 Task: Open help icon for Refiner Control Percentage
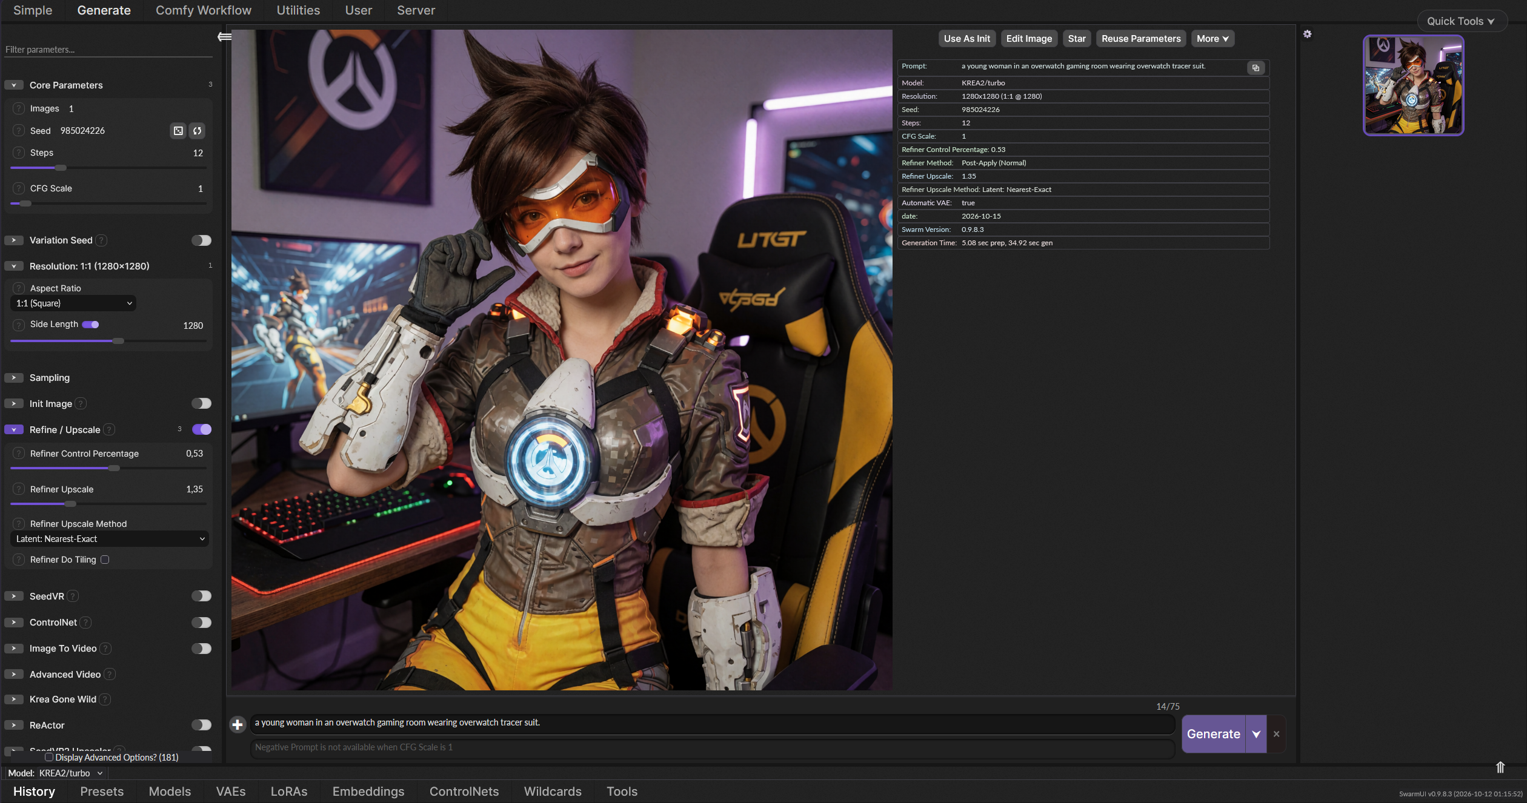coord(19,454)
